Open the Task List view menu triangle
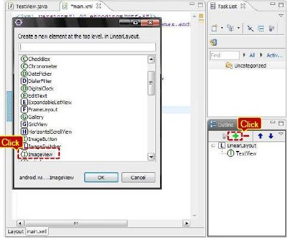This screenshot has height=238, width=287. [x=281, y=15]
